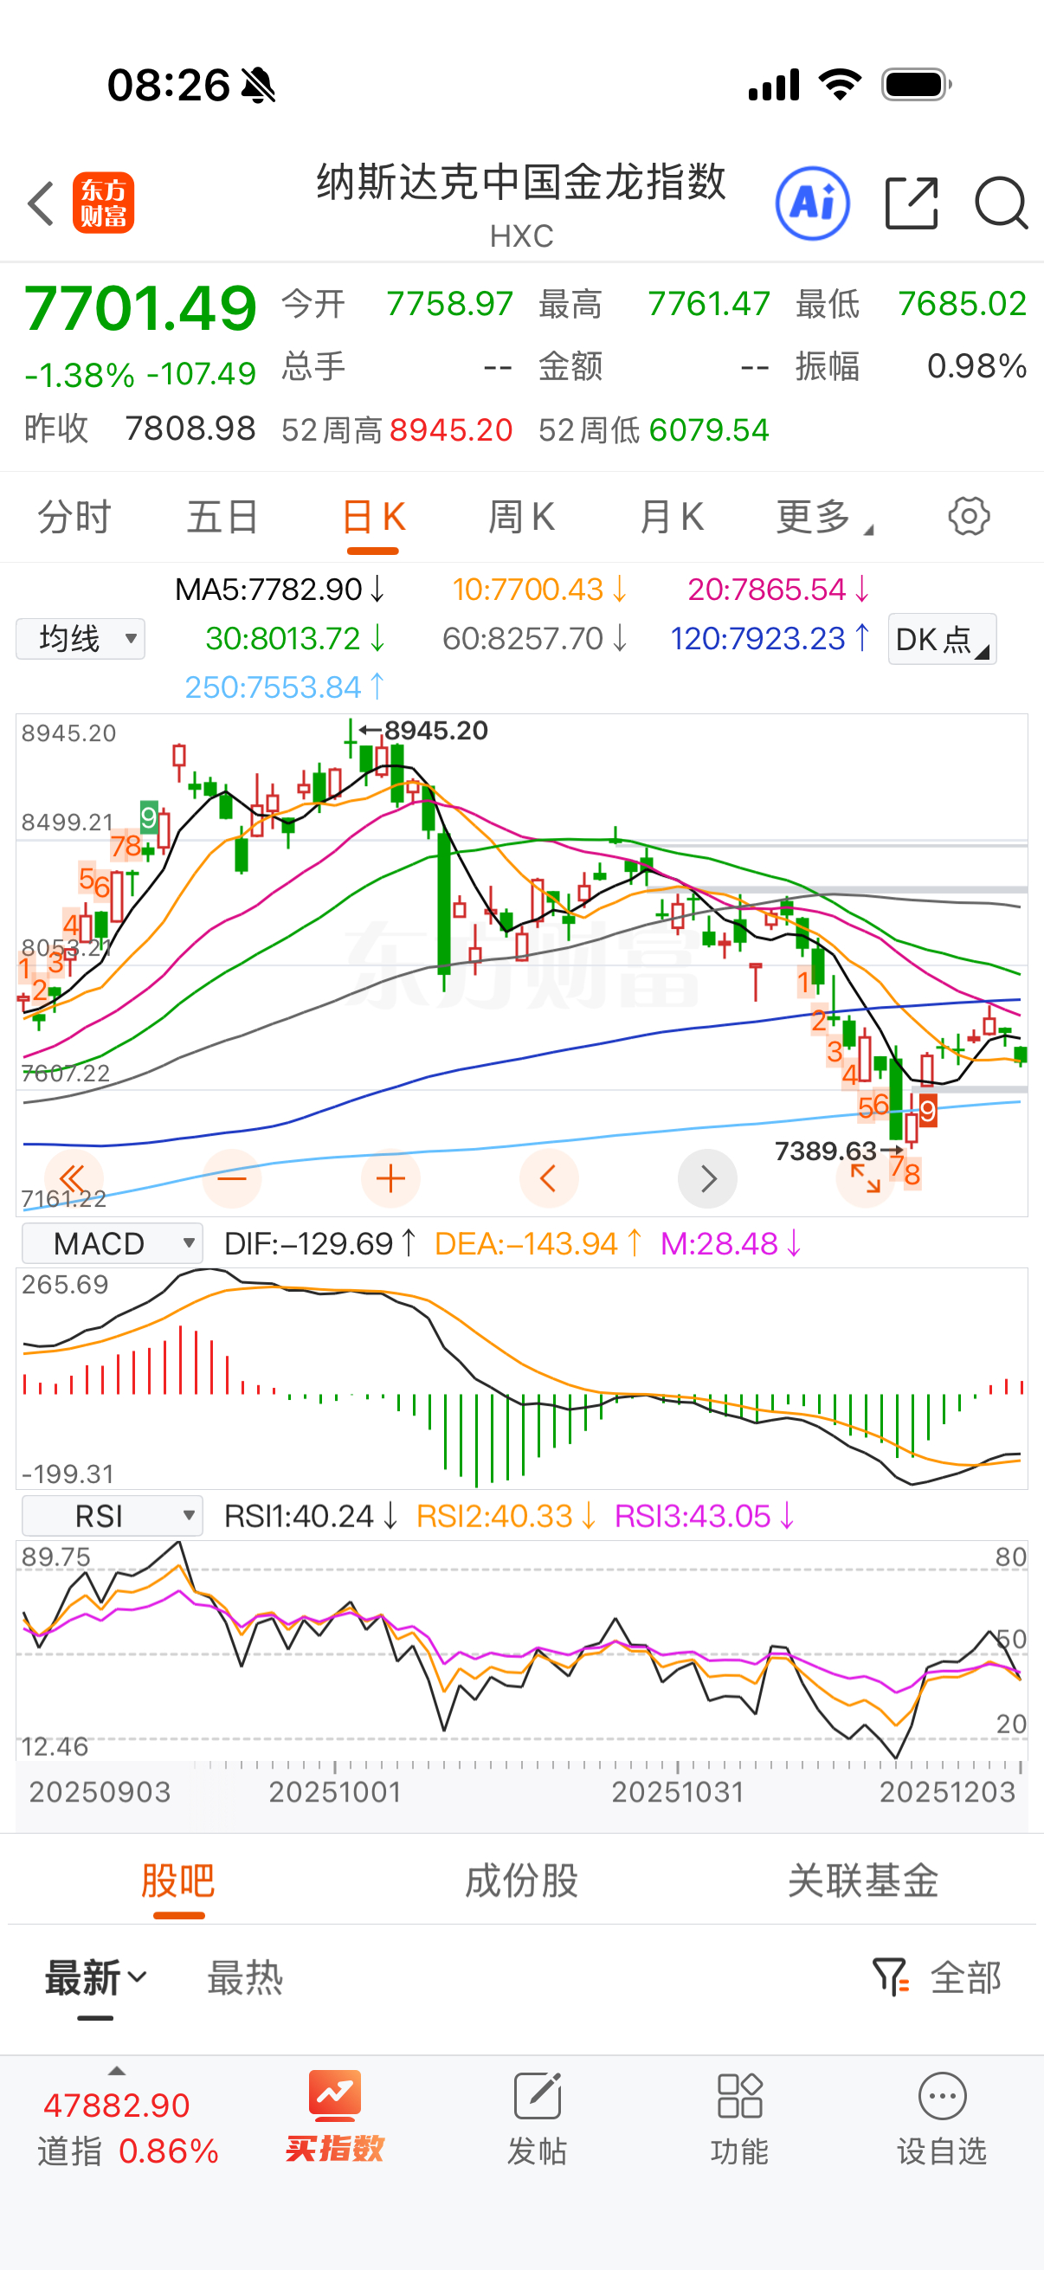
Task: Tap the share export icon
Action: tap(911, 203)
